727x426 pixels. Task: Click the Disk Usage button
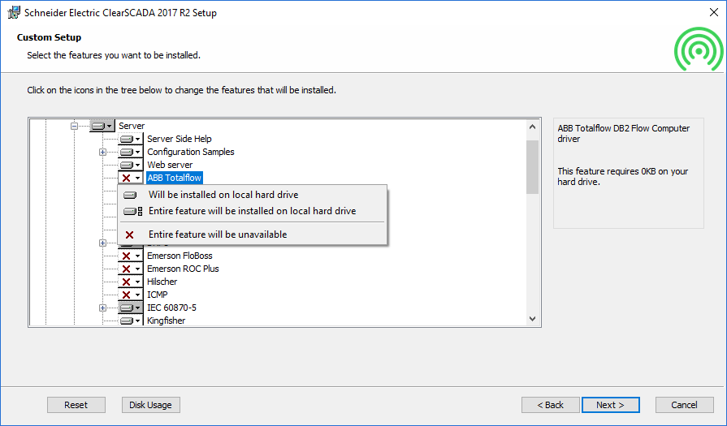[x=150, y=405]
